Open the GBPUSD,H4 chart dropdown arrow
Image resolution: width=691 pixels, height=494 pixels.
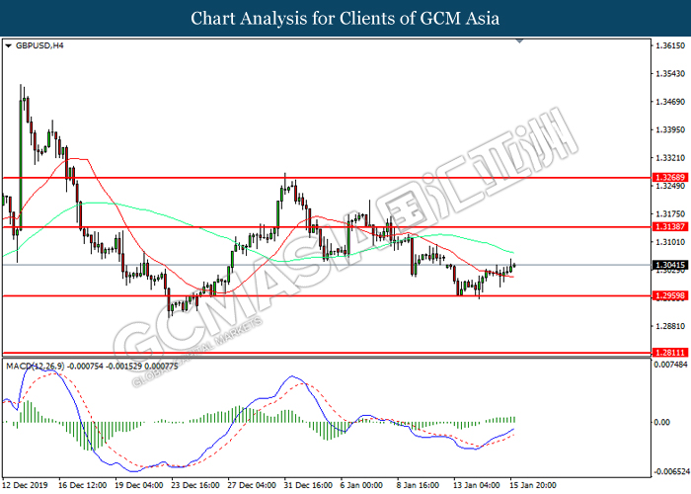(x=8, y=45)
